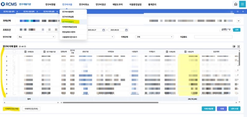This screenshot has height=117, width=247.
Task: Close the 연구비 이체 실행 tab
Action: pyautogui.click(x=57, y=12)
